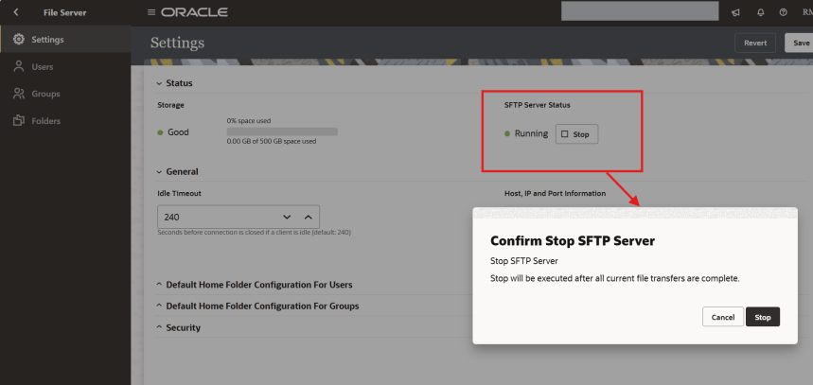Viewport: 813px width, 385px height.
Task: Click the back arrow beside File Server
Action: click(x=15, y=12)
